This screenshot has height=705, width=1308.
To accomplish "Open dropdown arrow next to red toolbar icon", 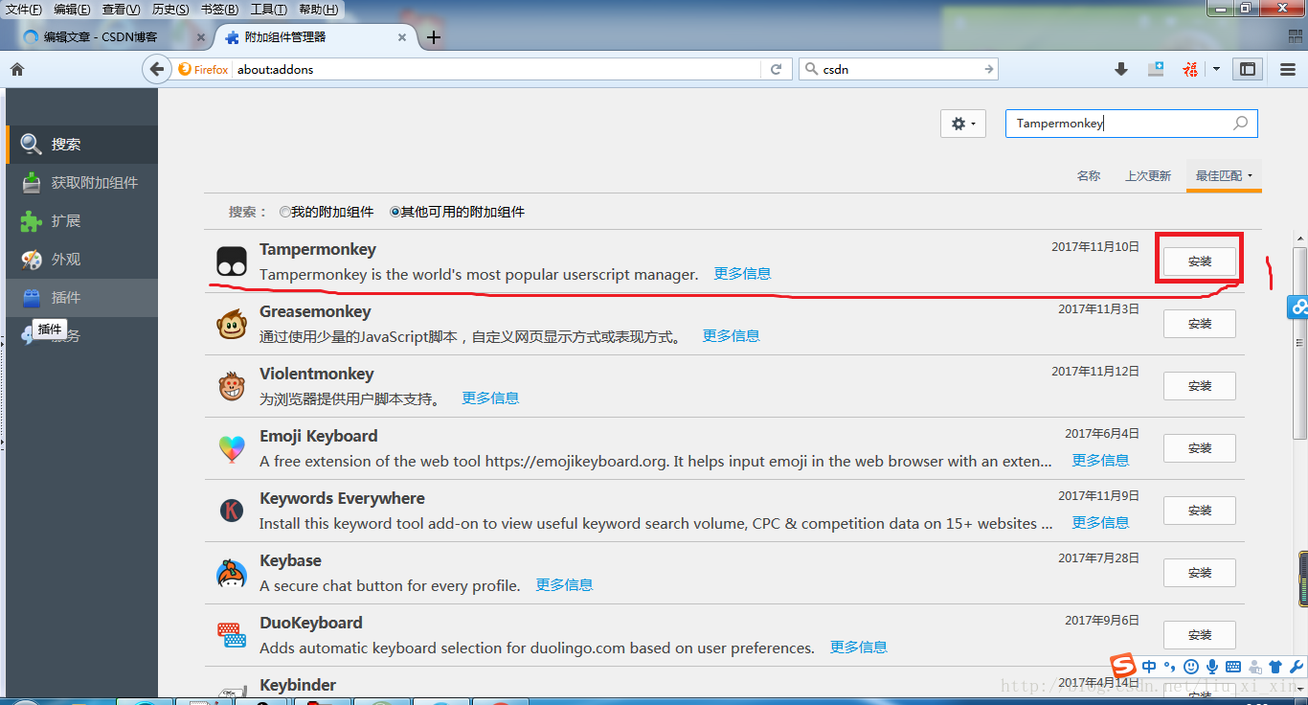I will tap(1216, 69).
